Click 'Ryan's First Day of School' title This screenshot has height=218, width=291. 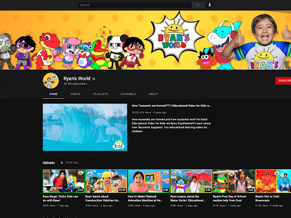click(230, 199)
